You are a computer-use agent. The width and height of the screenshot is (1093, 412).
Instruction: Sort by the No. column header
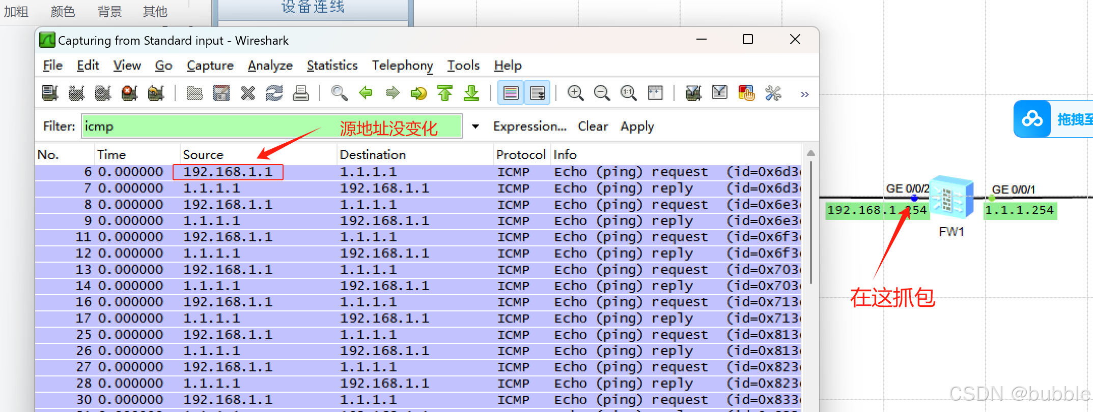click(65, 154)
